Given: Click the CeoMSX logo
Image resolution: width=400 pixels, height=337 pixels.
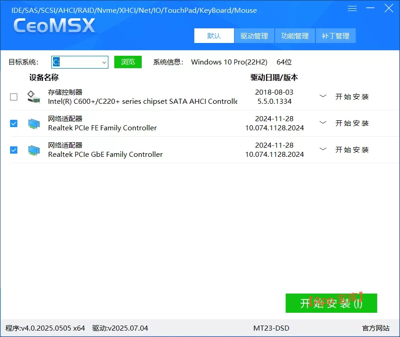Looking at the screenshot, I should [x=54, y=26].
